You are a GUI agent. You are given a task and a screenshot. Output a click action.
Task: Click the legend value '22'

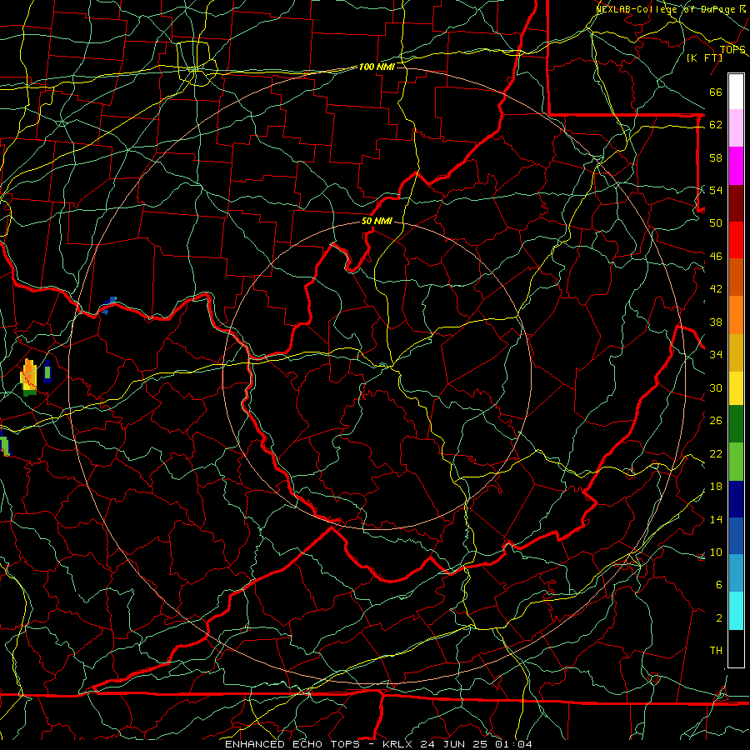[716, 454]
